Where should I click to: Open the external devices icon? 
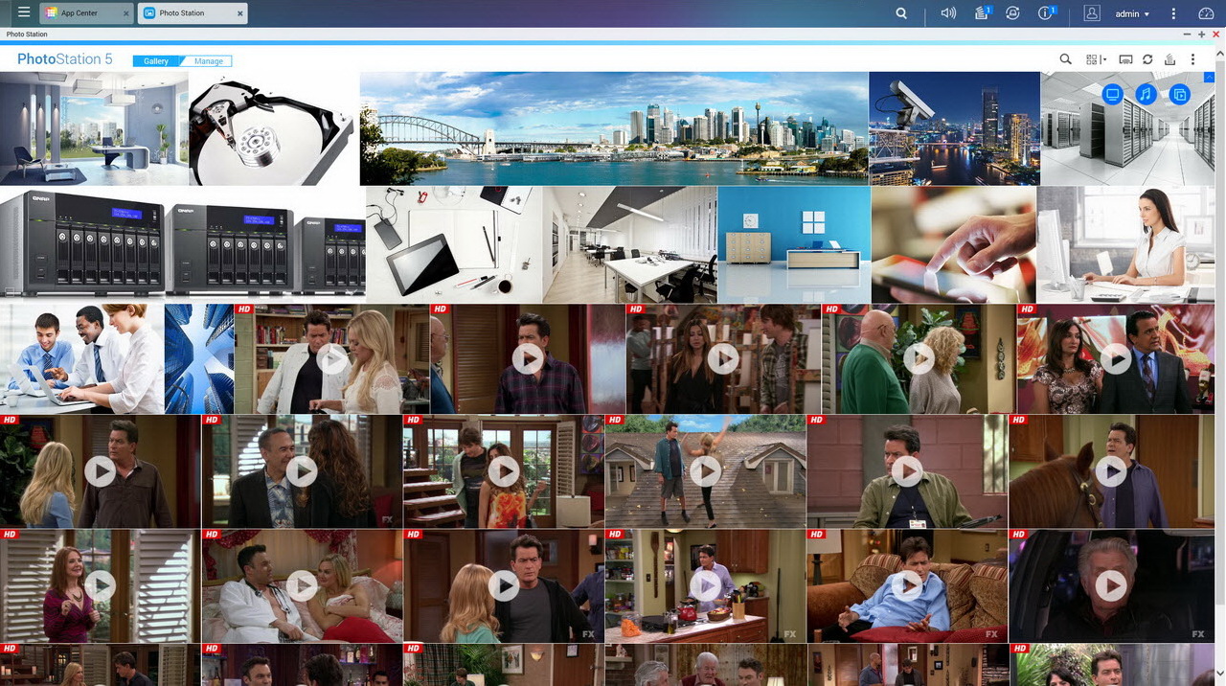coord(1012,13)
